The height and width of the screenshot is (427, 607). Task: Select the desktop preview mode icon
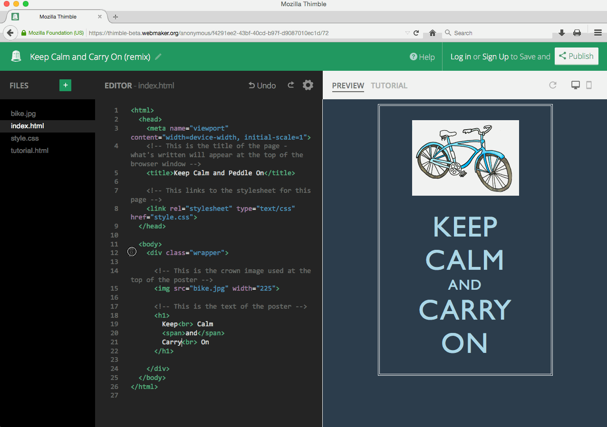click(x=575, y=85)
